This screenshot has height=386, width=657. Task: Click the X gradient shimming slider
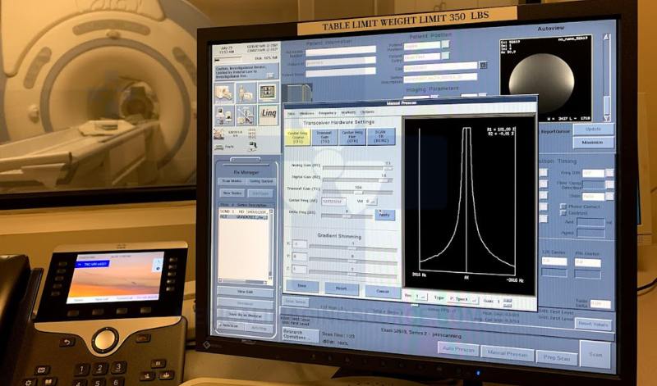353,248
